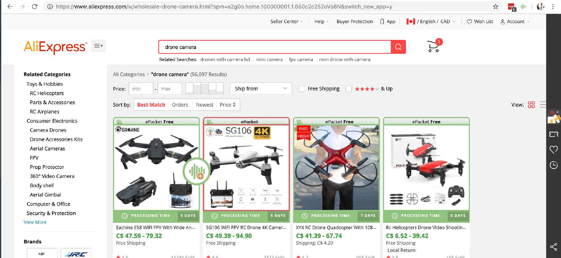Image resolution: width=561 pixels, height=258 pixels.
Task: Select RC Helicopters category
Action: click(47, 93)
